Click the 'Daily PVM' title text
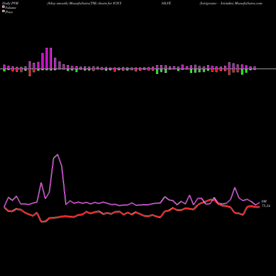The height and width of the screenshot is (276, 276). click(x=10, y=3)
